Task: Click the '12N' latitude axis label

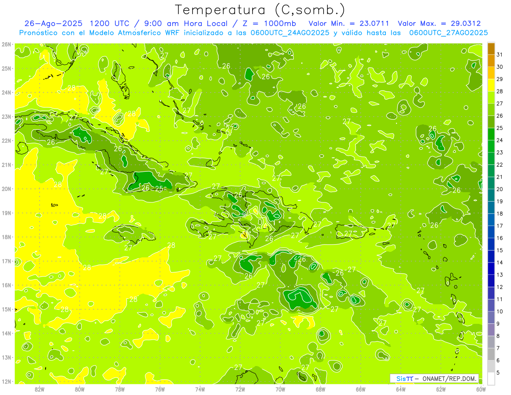Action: coord(6,381)
